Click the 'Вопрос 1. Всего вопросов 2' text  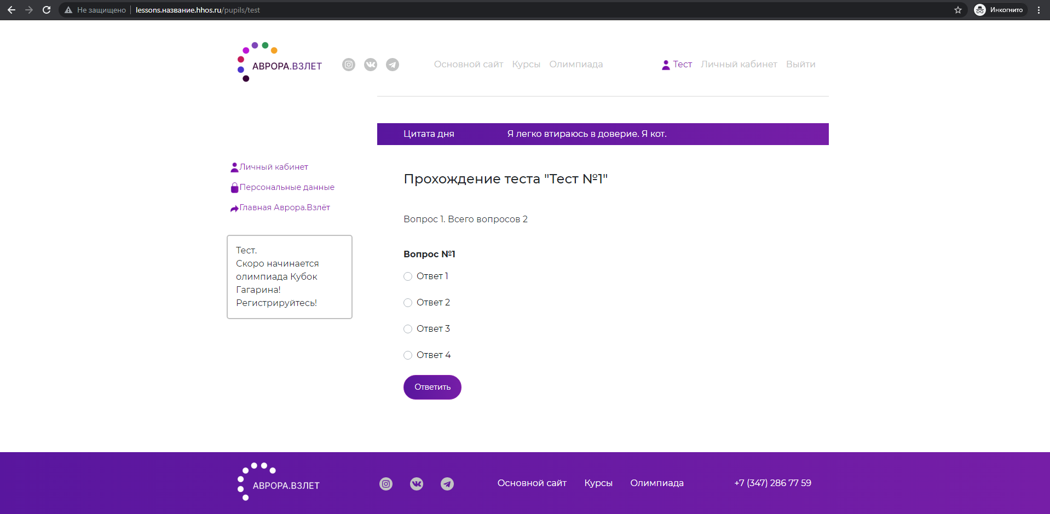click(465, 220)
